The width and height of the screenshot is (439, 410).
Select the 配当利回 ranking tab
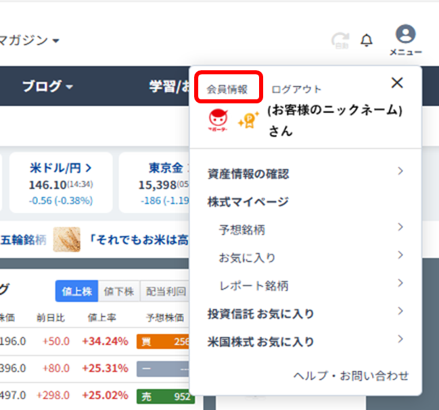tap(165, 291)
